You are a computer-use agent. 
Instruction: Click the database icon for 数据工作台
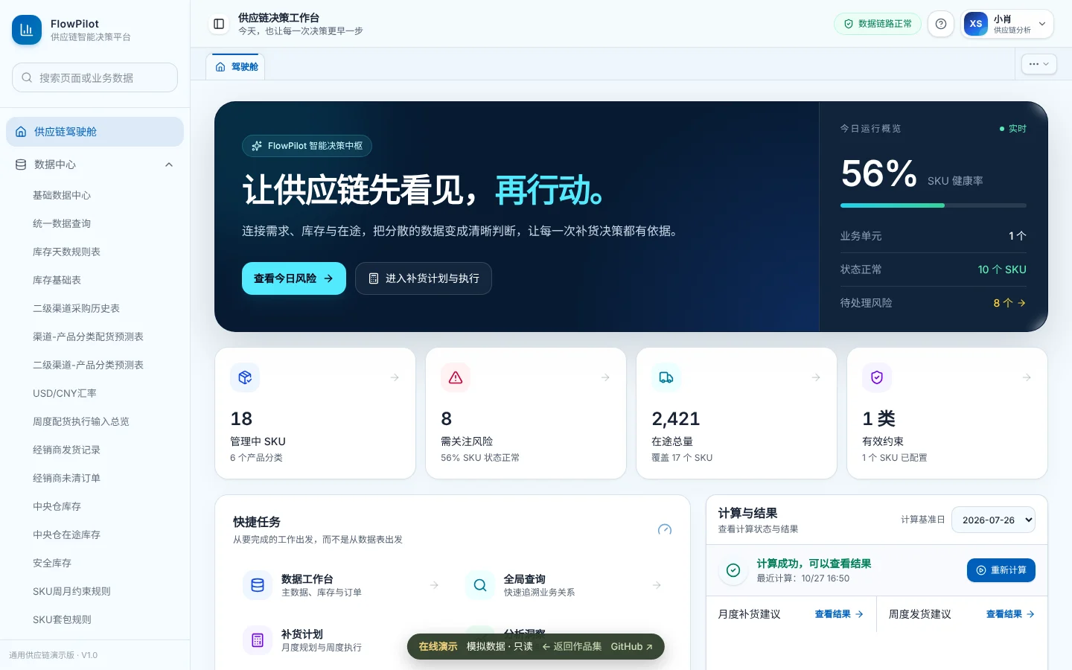point(258,585)
